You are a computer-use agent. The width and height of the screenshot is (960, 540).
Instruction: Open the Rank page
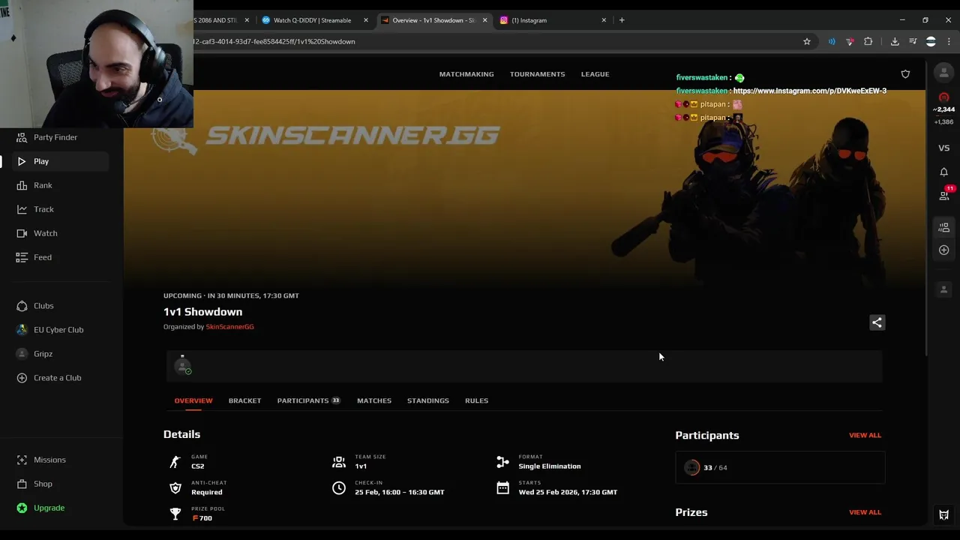[x=43, y=185]
